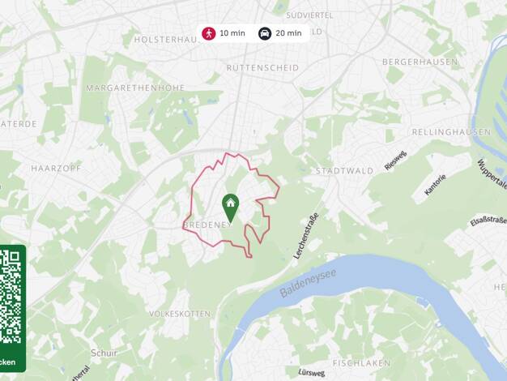This screenshot has height=381, width=507.
Task: Click the green button below QR code
Action: tap(8, 362)
